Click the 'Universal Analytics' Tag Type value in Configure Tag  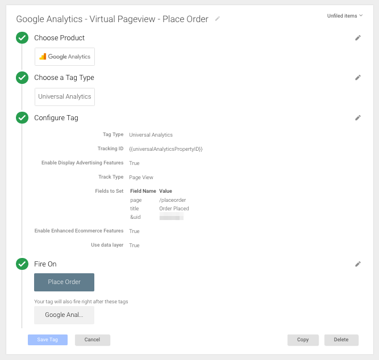coord(151,135)
